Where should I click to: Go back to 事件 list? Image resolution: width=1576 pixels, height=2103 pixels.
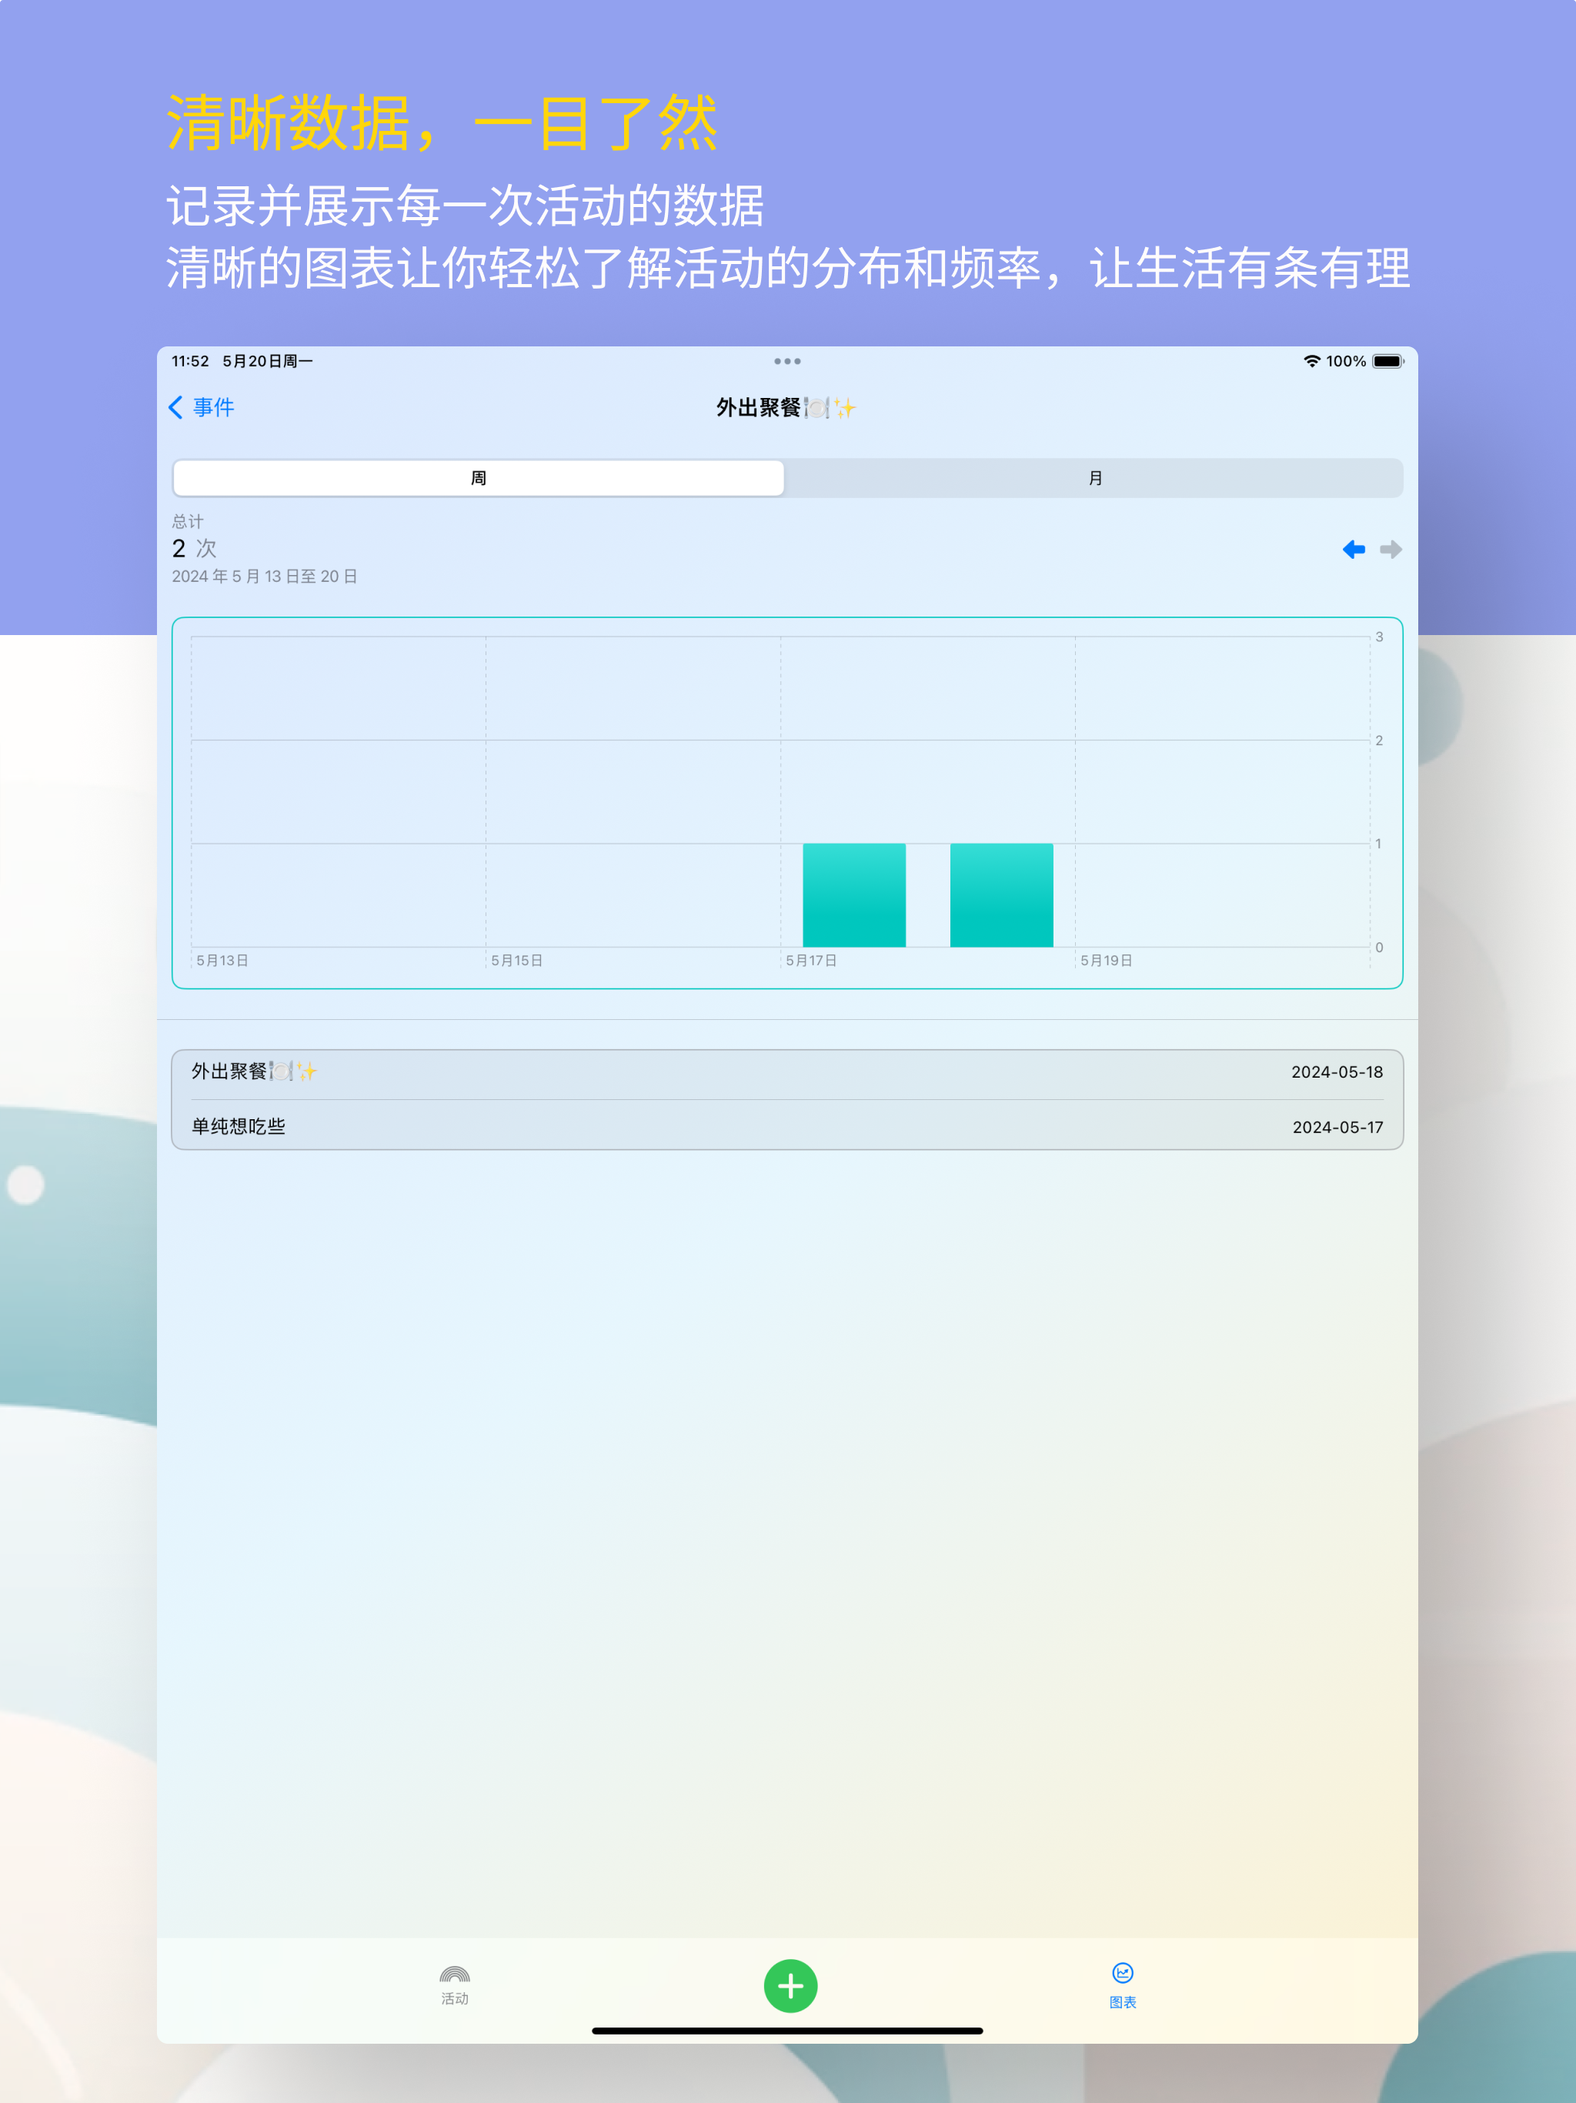201,408
